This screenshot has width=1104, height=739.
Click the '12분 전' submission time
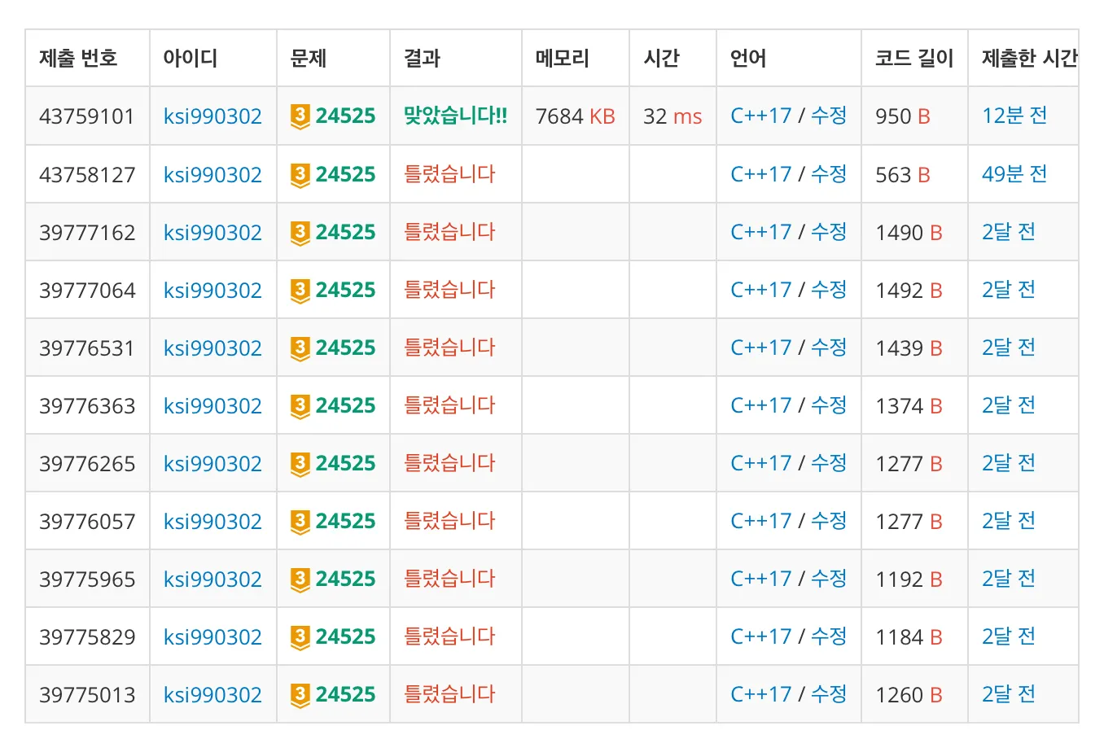[1014, 116]
